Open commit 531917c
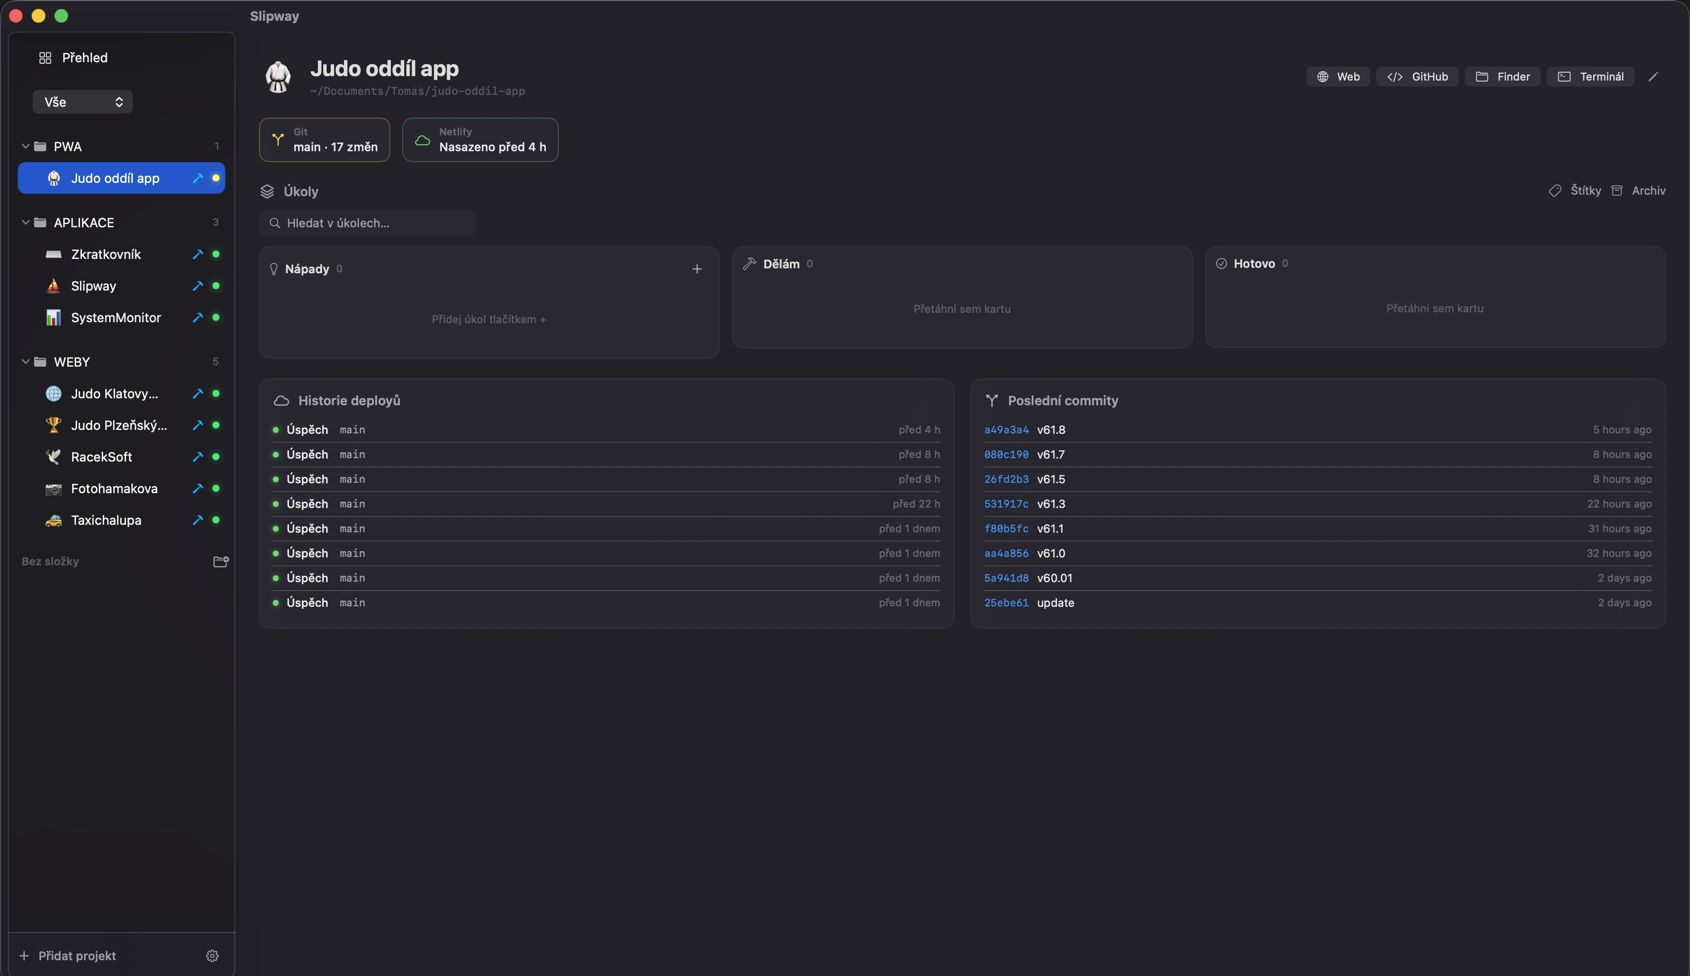This screenshot has width=1690, height=976. point(1006,504)
